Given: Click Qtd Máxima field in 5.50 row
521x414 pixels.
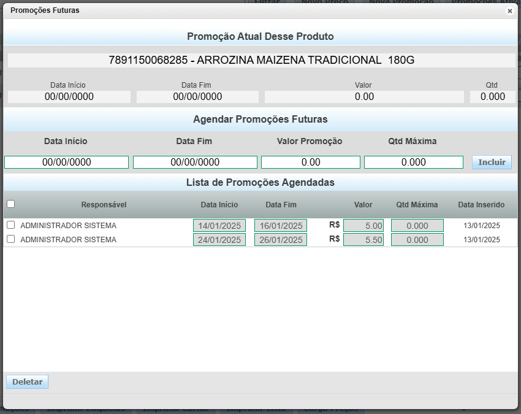Looking at the screenshot, I should pos(417,240).
